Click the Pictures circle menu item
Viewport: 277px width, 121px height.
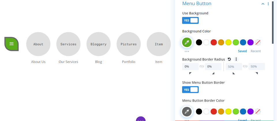point(129,44)
